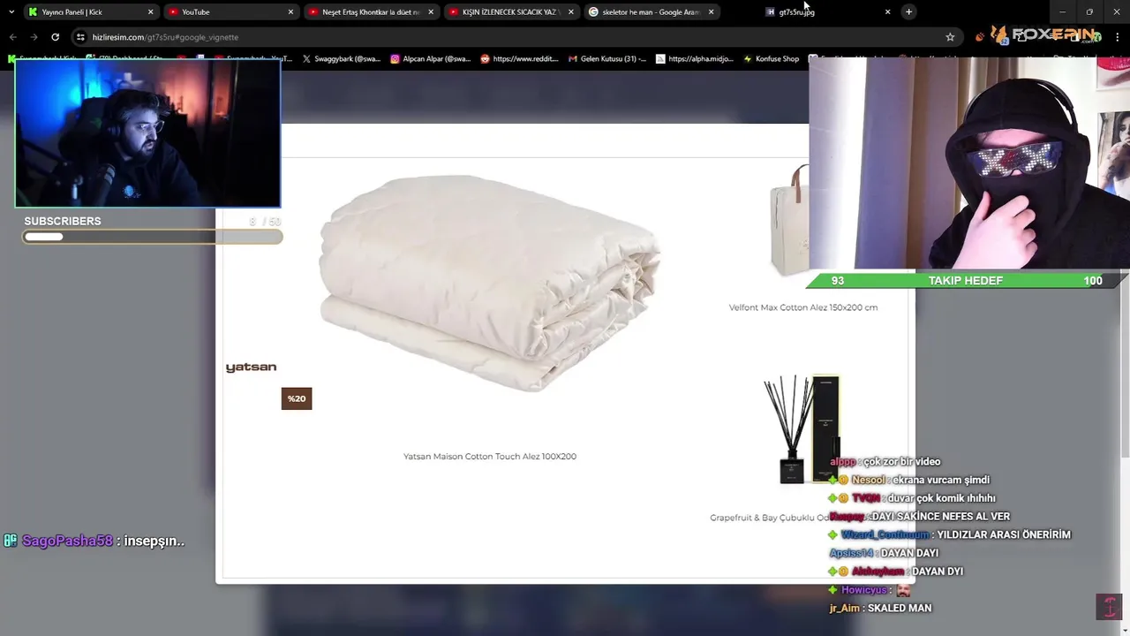Click Wizard_Continuum's YILDIZLAR ARASI message
The width and height of the screenshot is (1130, 636).
[950, 534]
